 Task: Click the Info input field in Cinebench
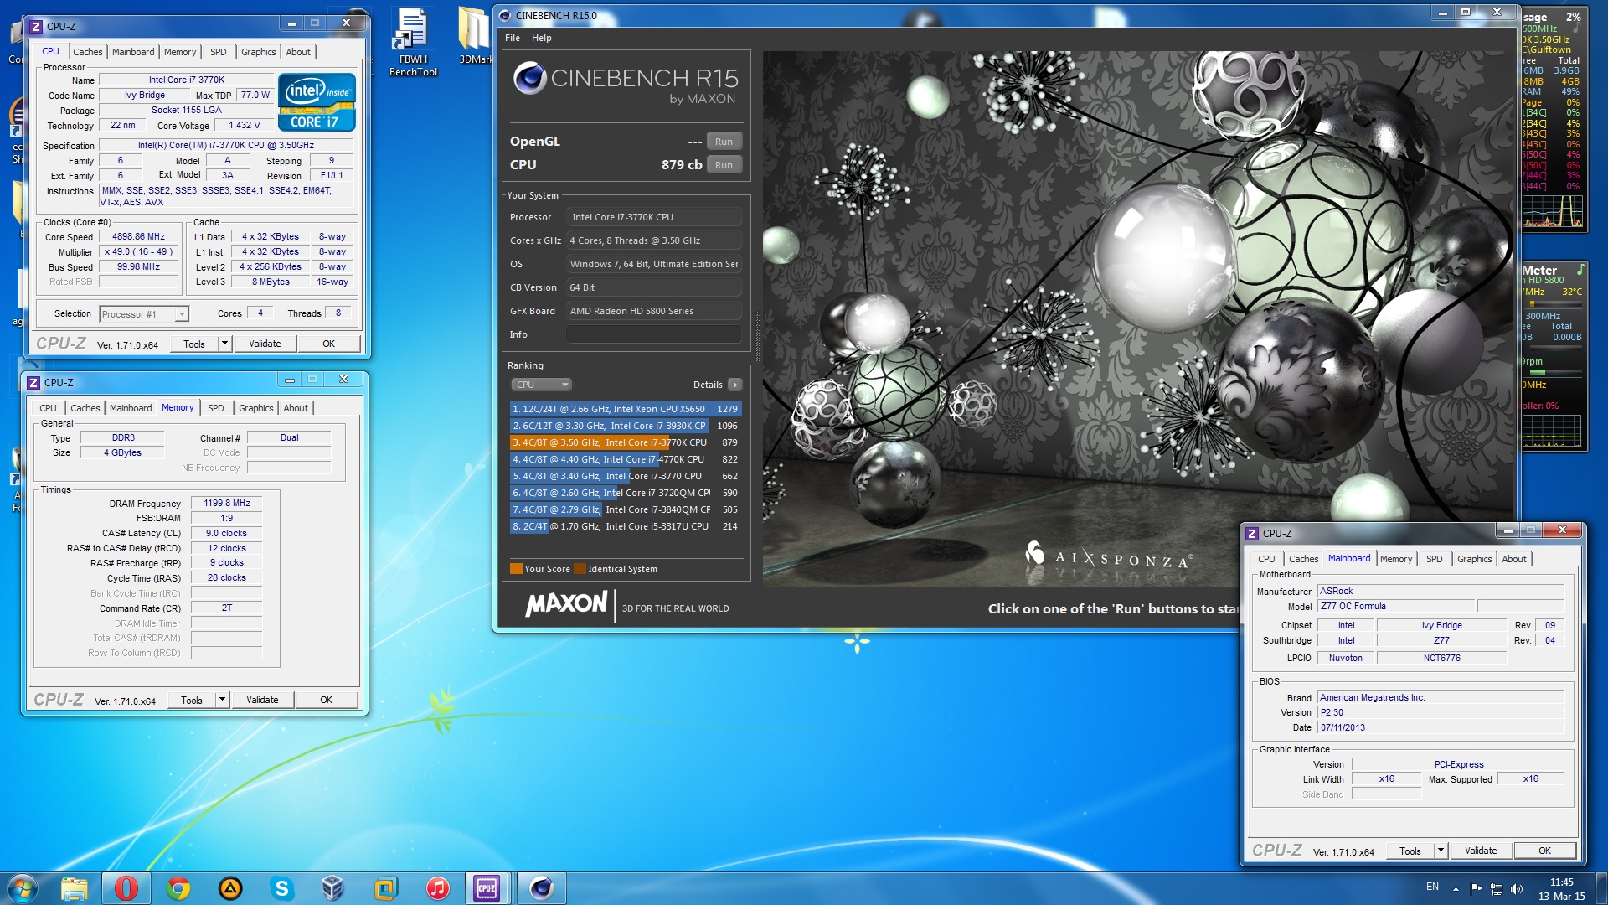click(x=654, y=334)
